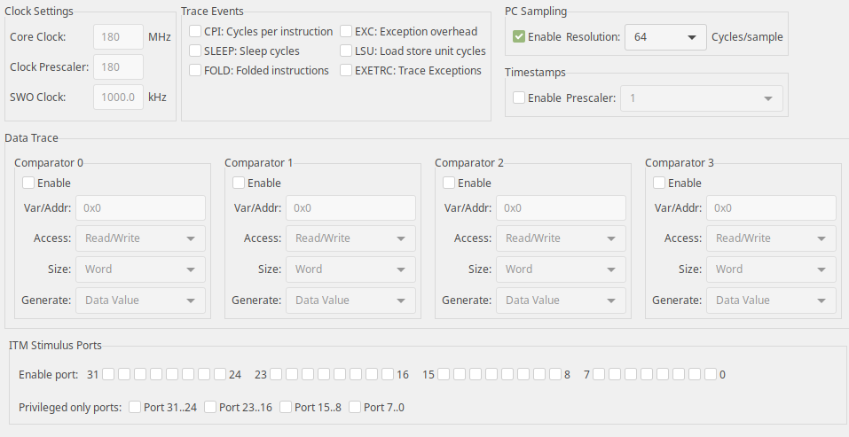Check EXC exception overhead option
The image size is (849, 437).
pos(346,32)
